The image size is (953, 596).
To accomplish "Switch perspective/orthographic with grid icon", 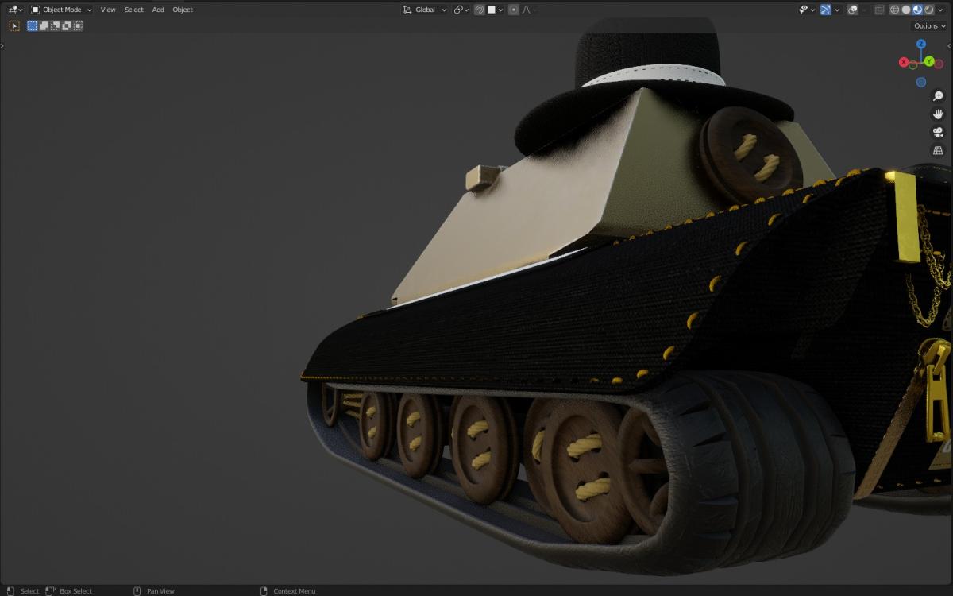I will [x=938, y=151].
